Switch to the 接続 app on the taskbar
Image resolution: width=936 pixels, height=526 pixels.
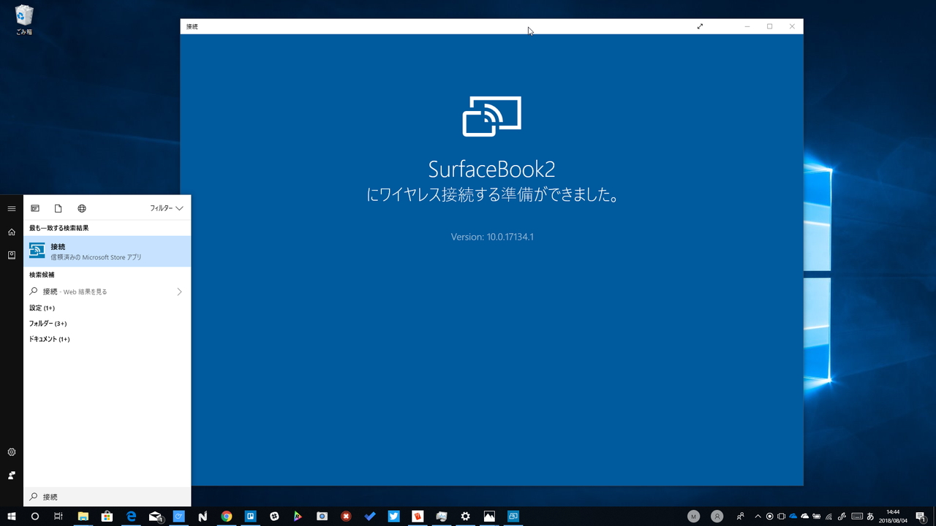pyautogui.click(x=513, y=517)
